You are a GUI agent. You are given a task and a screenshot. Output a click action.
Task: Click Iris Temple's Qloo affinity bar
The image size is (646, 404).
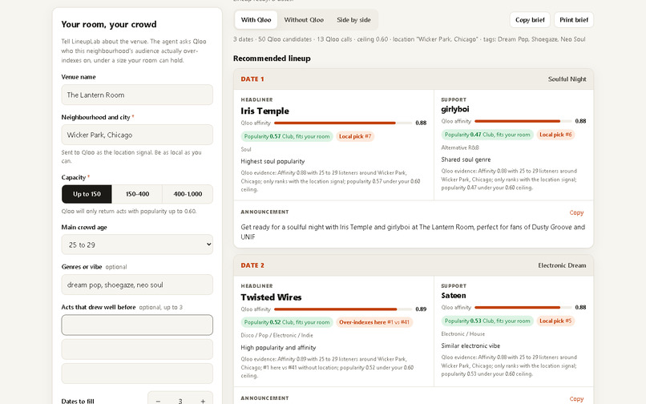[x=343, y=123]
